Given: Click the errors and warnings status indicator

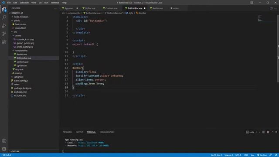Looking at the screenshot, I should pos(7,155).
